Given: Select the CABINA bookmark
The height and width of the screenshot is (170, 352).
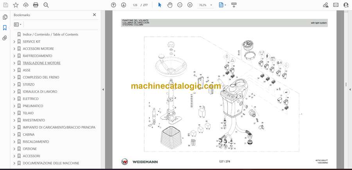Looking at the screenshot, I should [x=29, y=134].
